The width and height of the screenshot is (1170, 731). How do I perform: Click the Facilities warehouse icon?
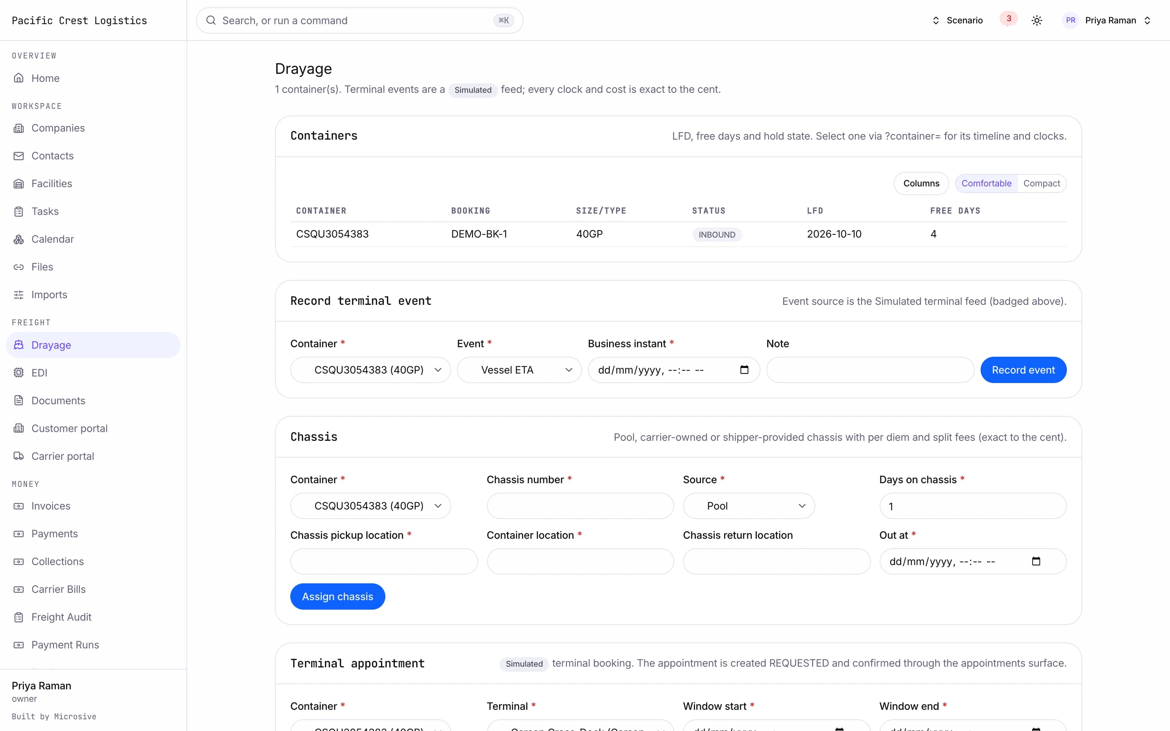[18, 184]
